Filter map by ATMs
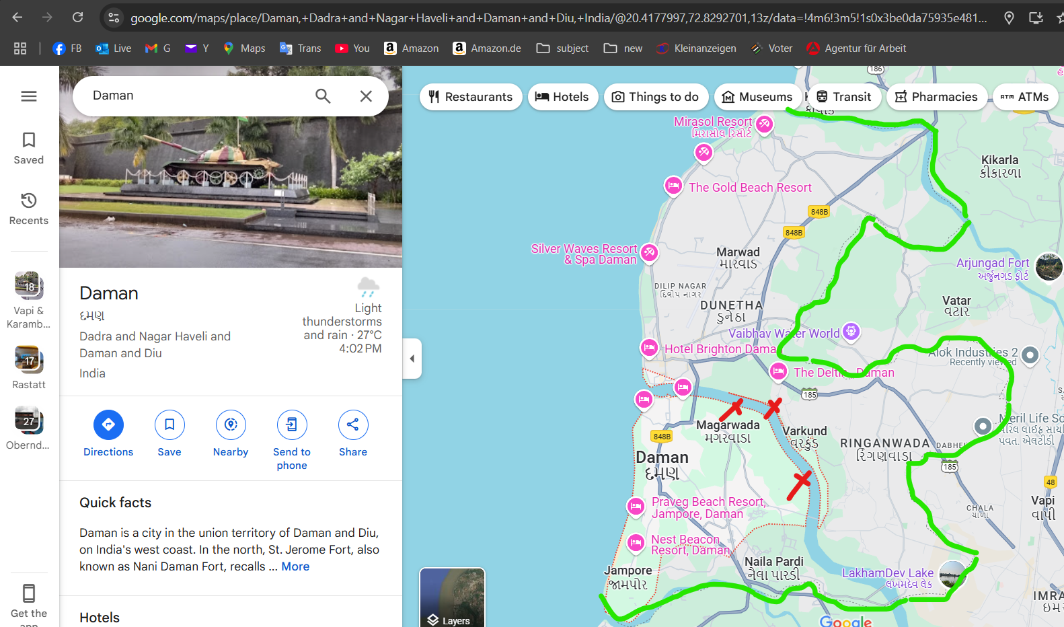Viewport: 1064px width, 627px height. 1025,97
